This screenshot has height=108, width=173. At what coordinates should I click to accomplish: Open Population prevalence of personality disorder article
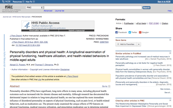(142, 77)
